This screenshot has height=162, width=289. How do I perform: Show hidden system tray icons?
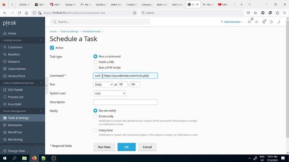coord(249,158)
